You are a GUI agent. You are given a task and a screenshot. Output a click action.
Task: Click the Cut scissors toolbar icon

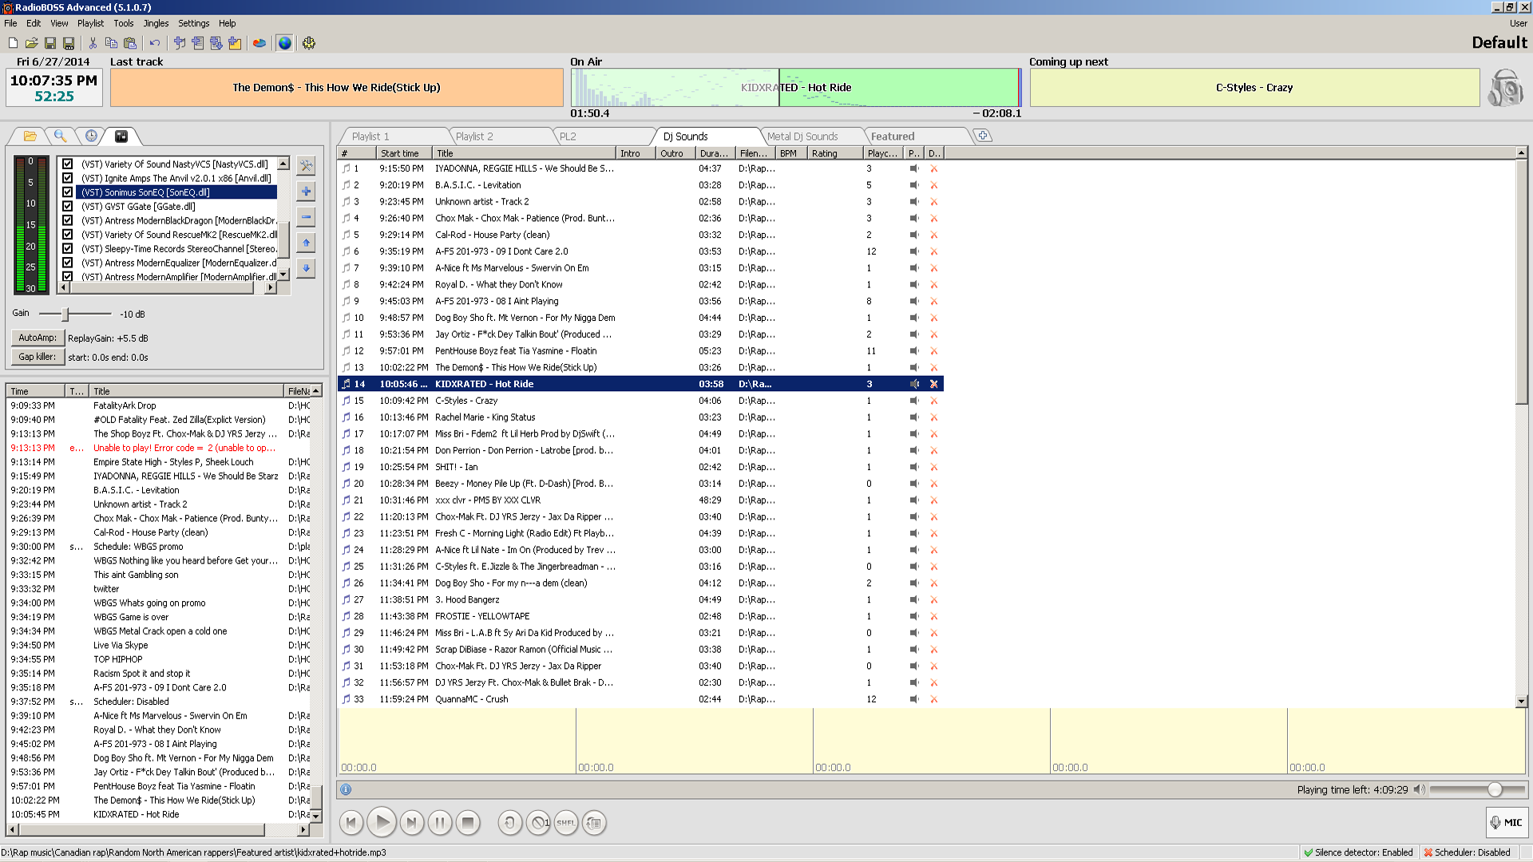coord(93,43)
